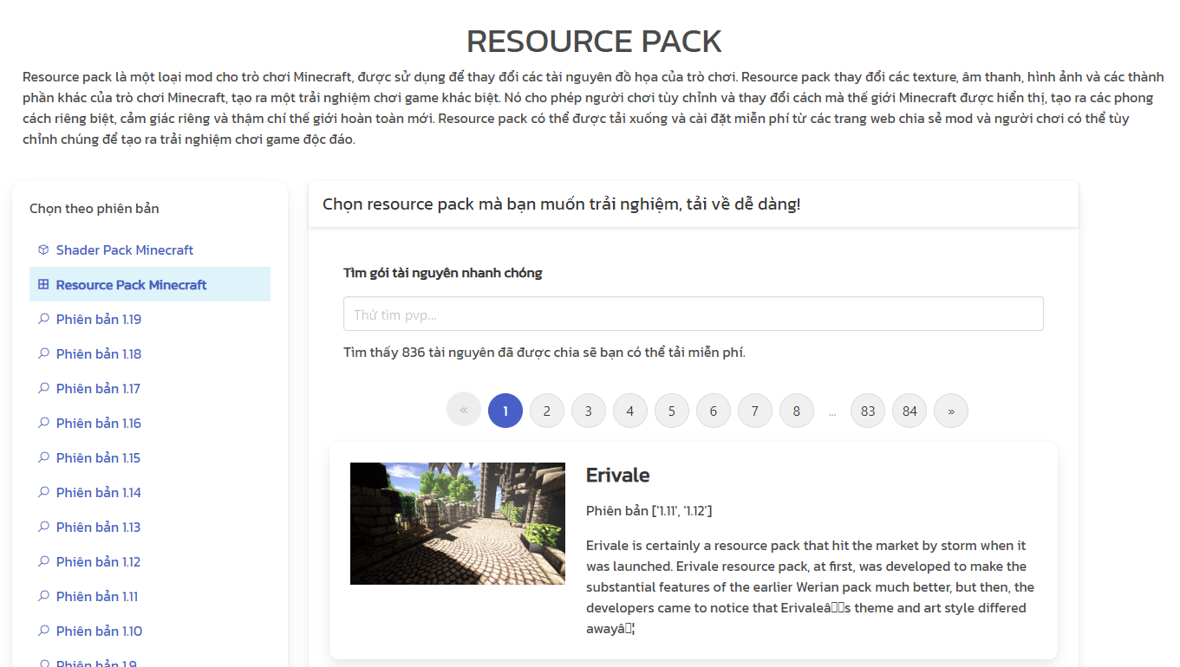Click the grid icon next to Resource Pack Minecraft
The height and width of the screenshot is (667, 1180).
[42, 284]
